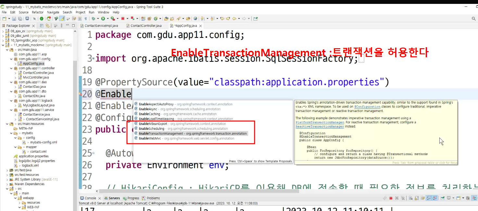Terminate the server with the Console's red stop icon
The image size is (478, 211).
point(391,198)
